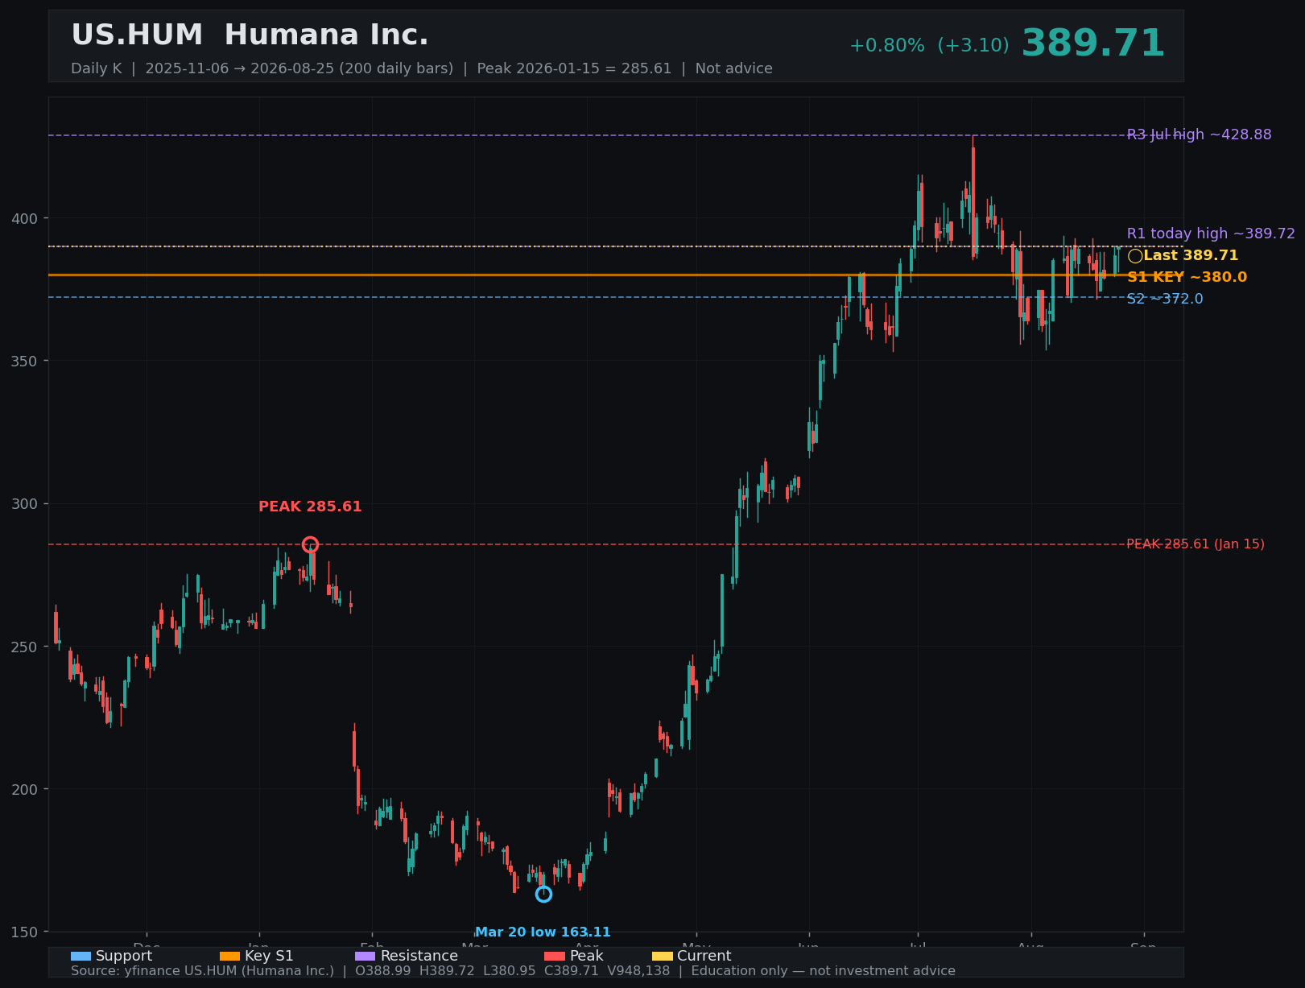Screen dimensions: 1305x988
Task: Click the blue Mar 20 low circle marker
Action: click(543, 894)
